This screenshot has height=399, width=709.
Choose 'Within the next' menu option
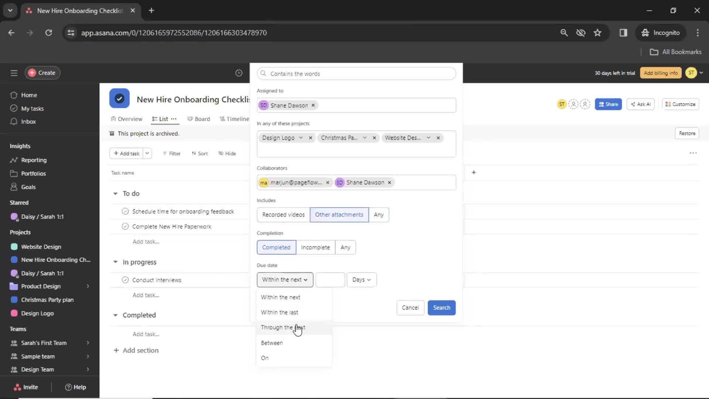[294, 297]
